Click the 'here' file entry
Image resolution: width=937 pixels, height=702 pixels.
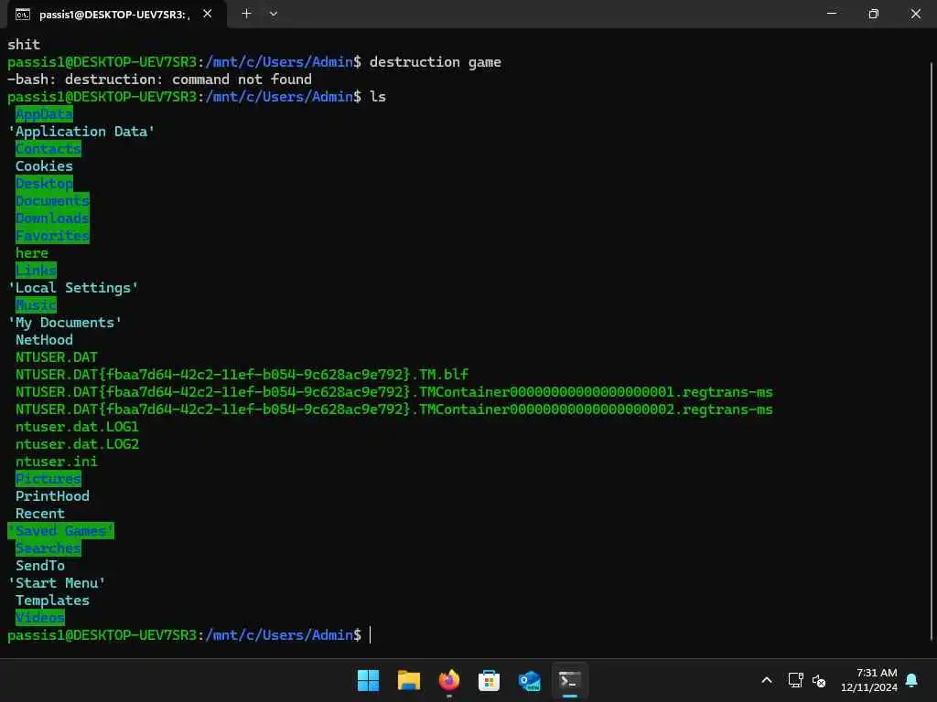click(32, 253)
